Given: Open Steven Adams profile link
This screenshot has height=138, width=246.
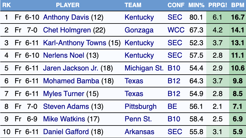Looking at the screenshot, I should point(66,106).
